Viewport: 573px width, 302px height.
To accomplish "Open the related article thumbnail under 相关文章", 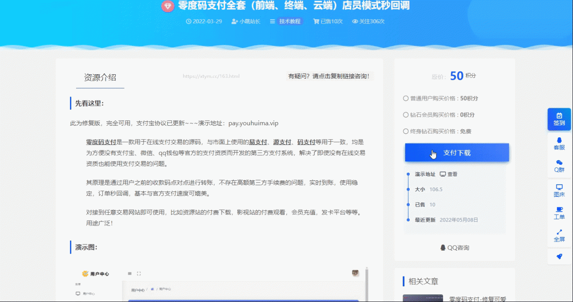I will (423, 298).
